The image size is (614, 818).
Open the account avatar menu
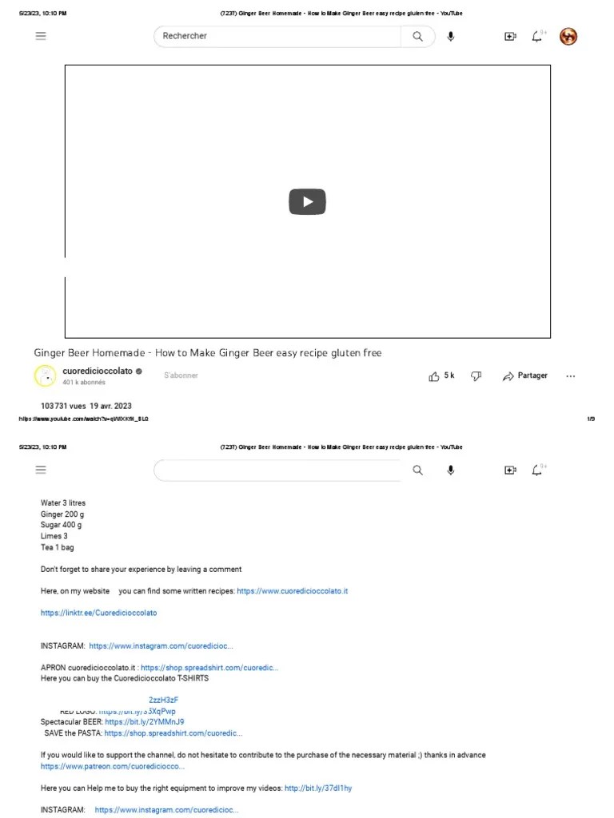[568, 36]
